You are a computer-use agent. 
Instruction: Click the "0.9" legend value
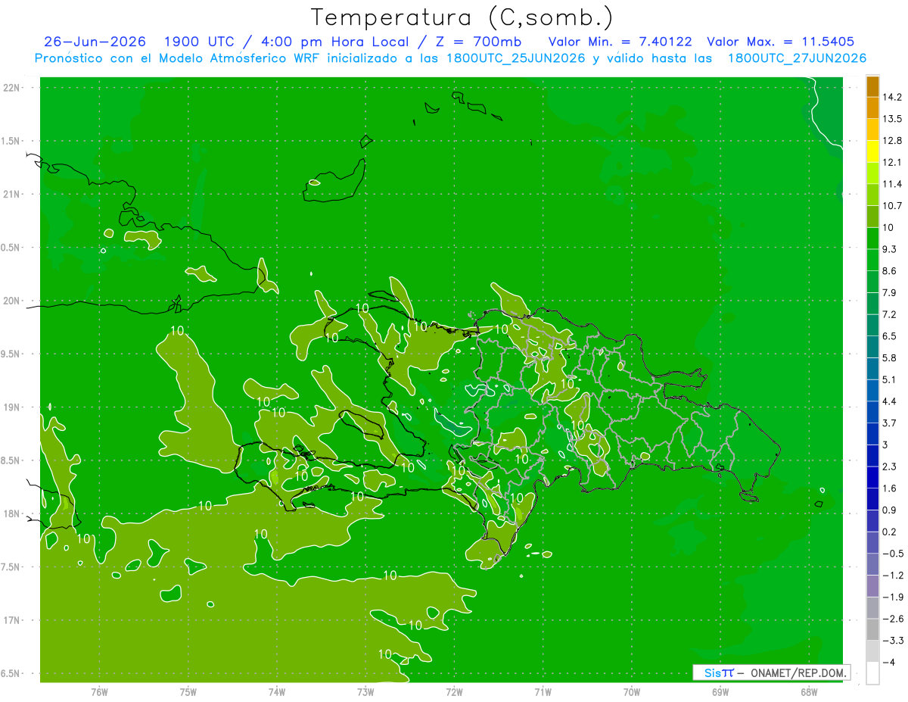tap(891, 510)
